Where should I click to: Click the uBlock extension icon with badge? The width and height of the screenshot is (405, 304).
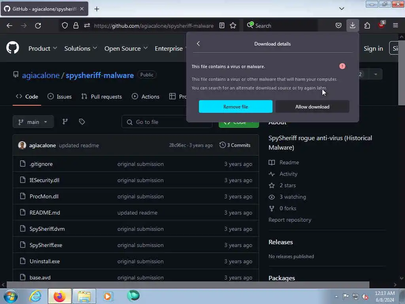tap(382, 25)
